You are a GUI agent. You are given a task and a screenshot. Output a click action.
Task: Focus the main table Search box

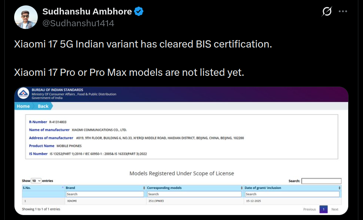(x=321, y=181)
